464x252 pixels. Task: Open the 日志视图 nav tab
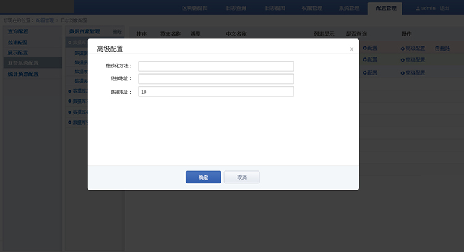click(275, 8)
